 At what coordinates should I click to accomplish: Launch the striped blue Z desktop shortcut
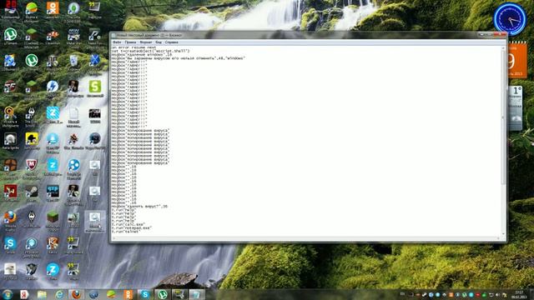tap(53, 115)
